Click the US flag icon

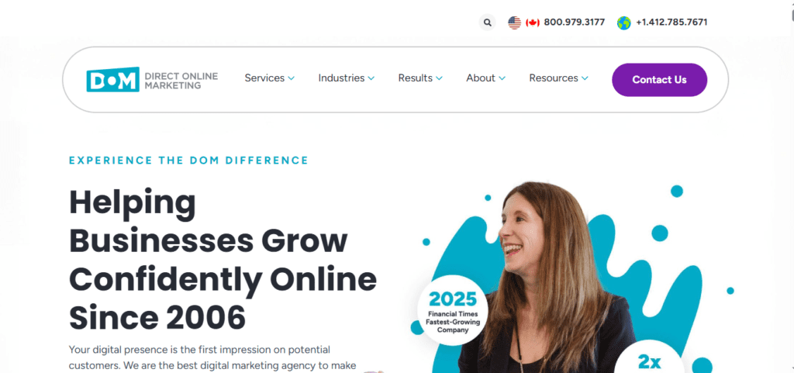(515, 22)
